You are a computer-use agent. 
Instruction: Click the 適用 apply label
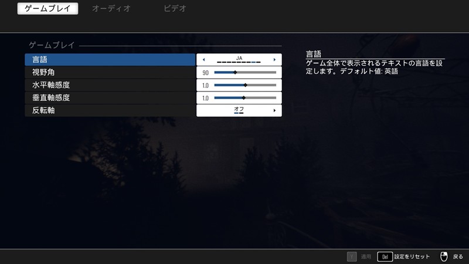click(366, 256)
